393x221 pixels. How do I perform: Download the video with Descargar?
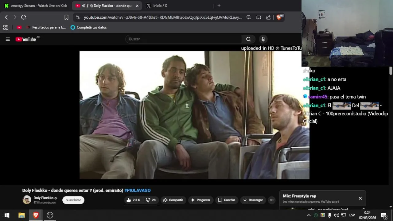(x=253, y=200)
